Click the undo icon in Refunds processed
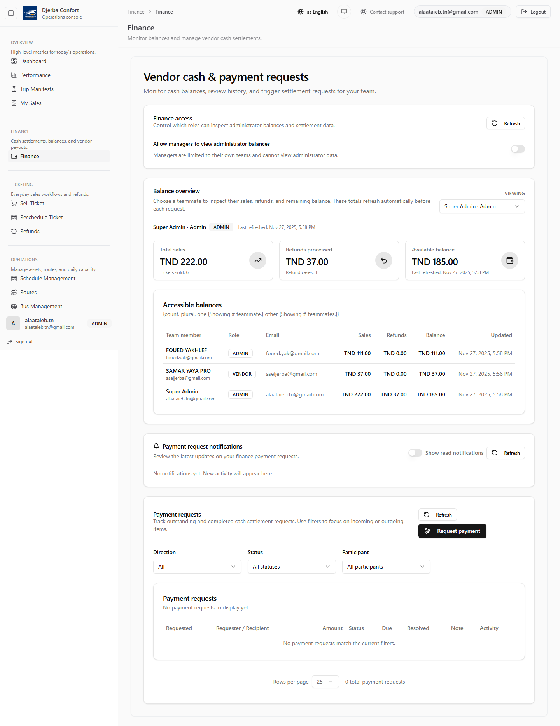This screenshot has height=726, width=560. pos(383,260)
